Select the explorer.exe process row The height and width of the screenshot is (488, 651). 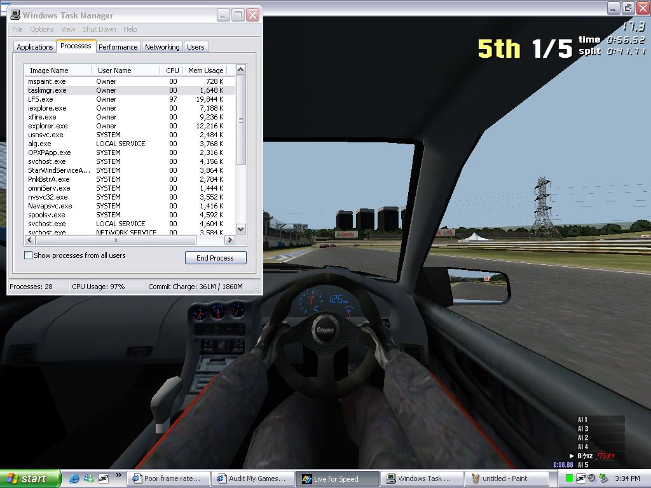[x=130, y=126]
